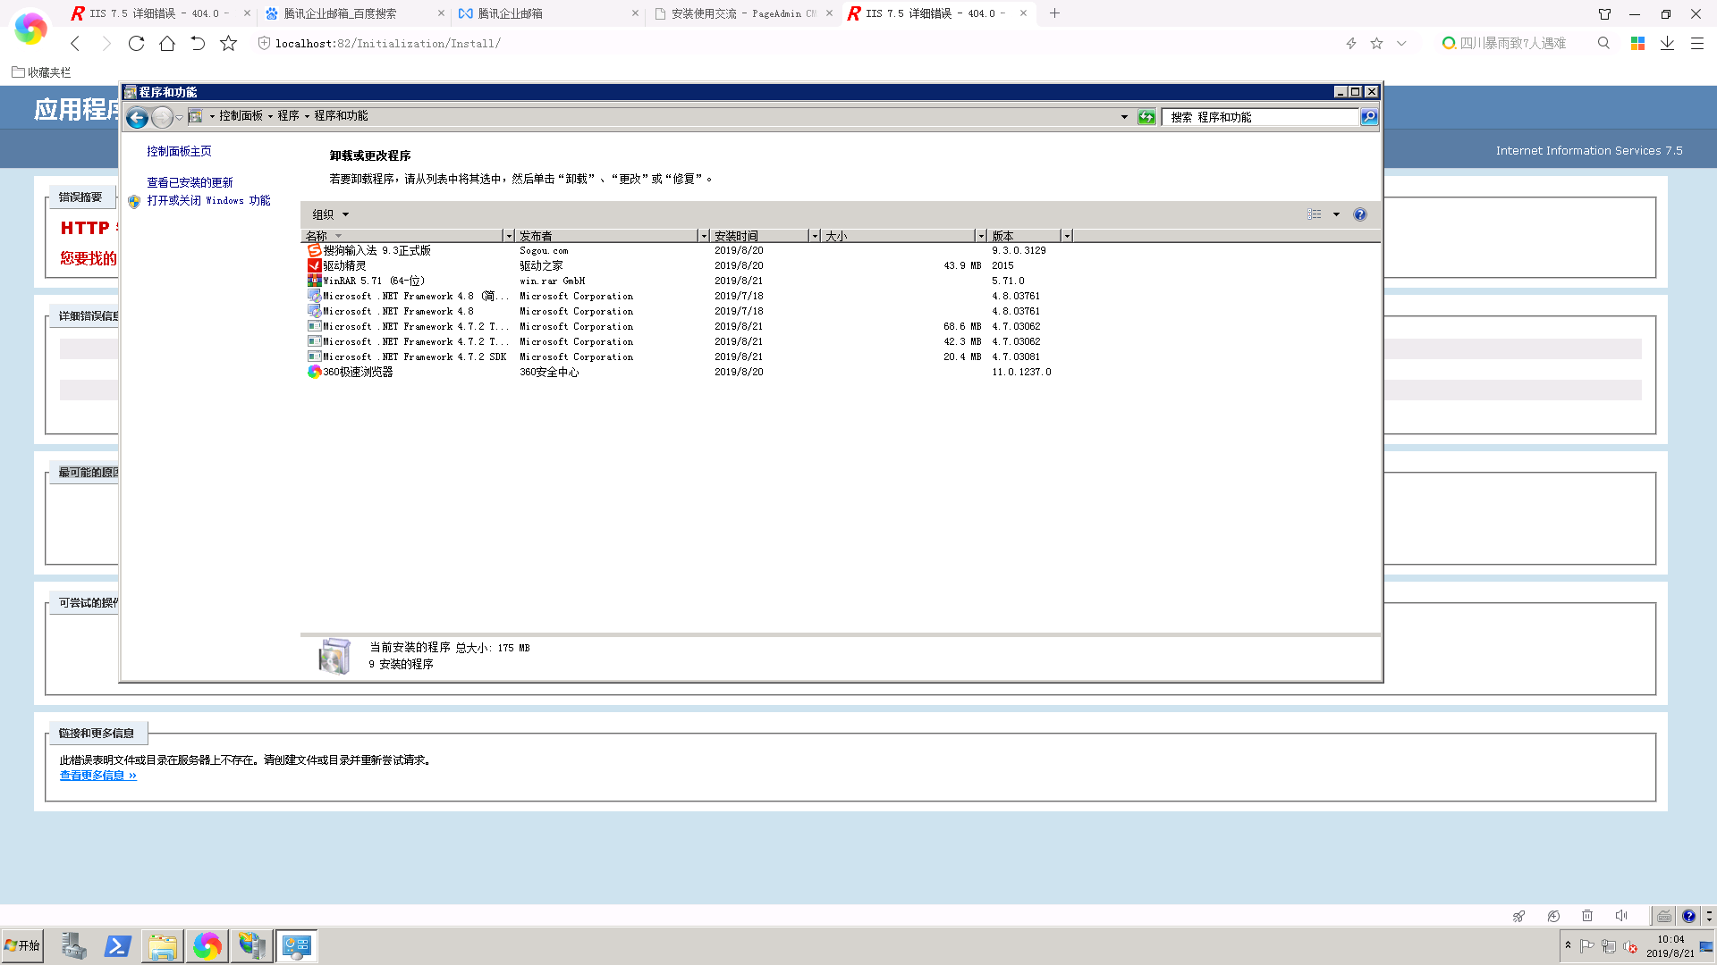This screenshot has width=1717, height=965.
Task: Click the trash icon in browser status bar
Action: 1587,916
